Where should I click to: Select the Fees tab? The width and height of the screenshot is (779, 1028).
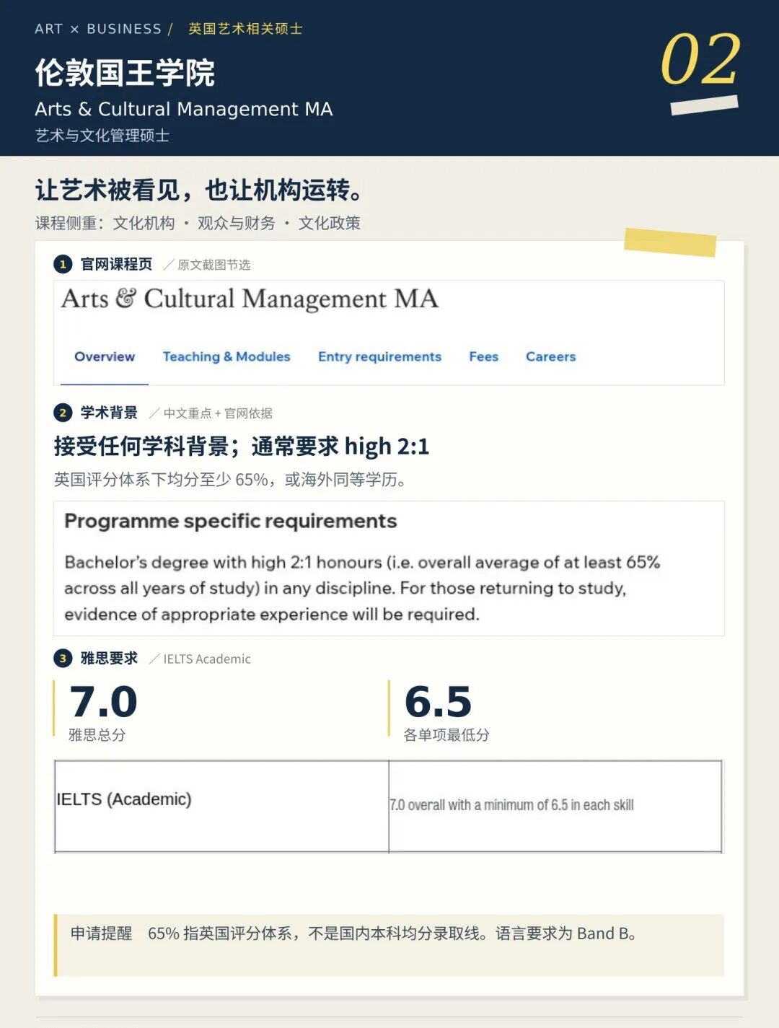(483, 356)
